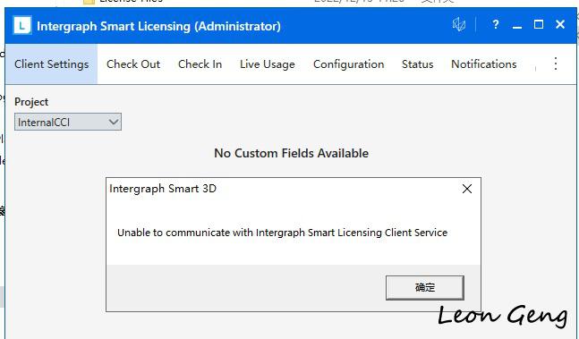Close the Intergraph Smart Licensing window
This screenshot has width=579, height=339.
tap(560, 25)
